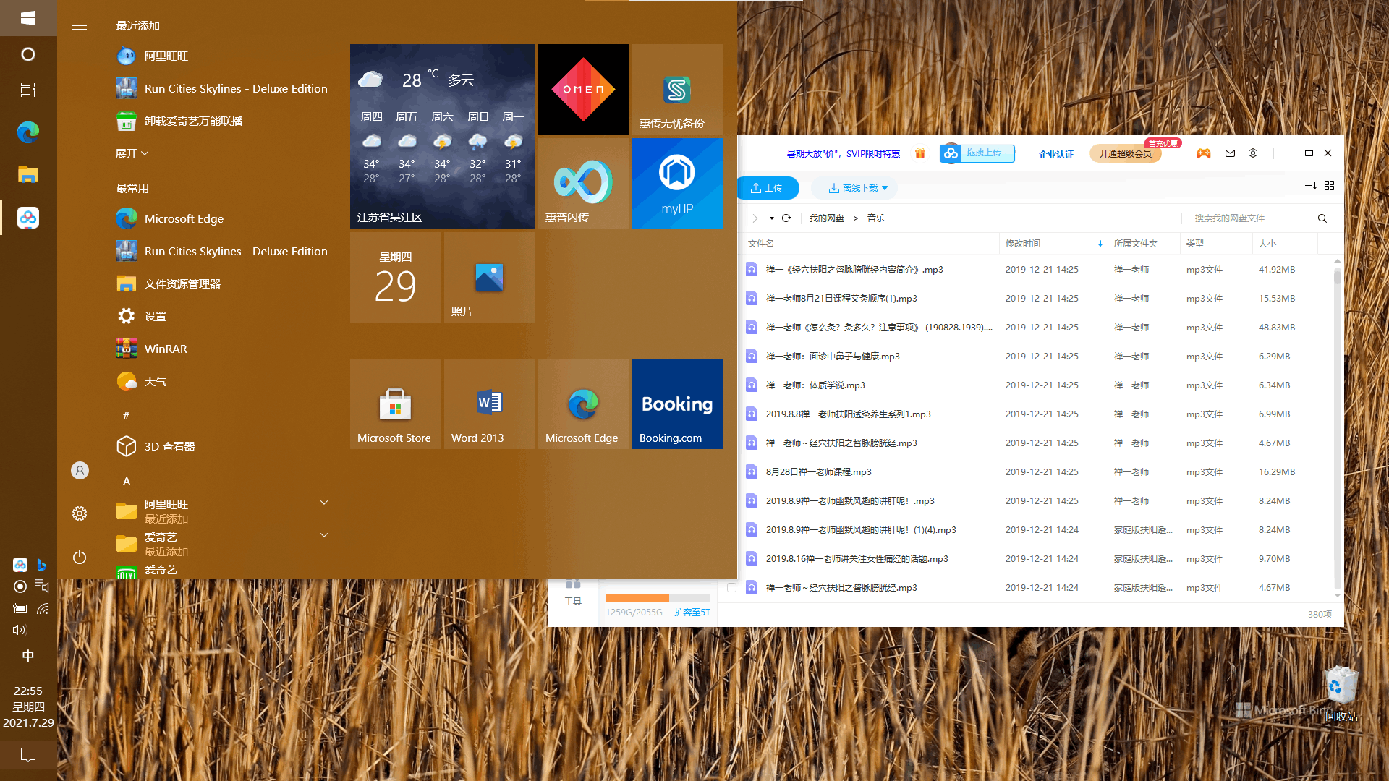
Task: Open path history dropdown arrow
Action: tap(772, 218)
